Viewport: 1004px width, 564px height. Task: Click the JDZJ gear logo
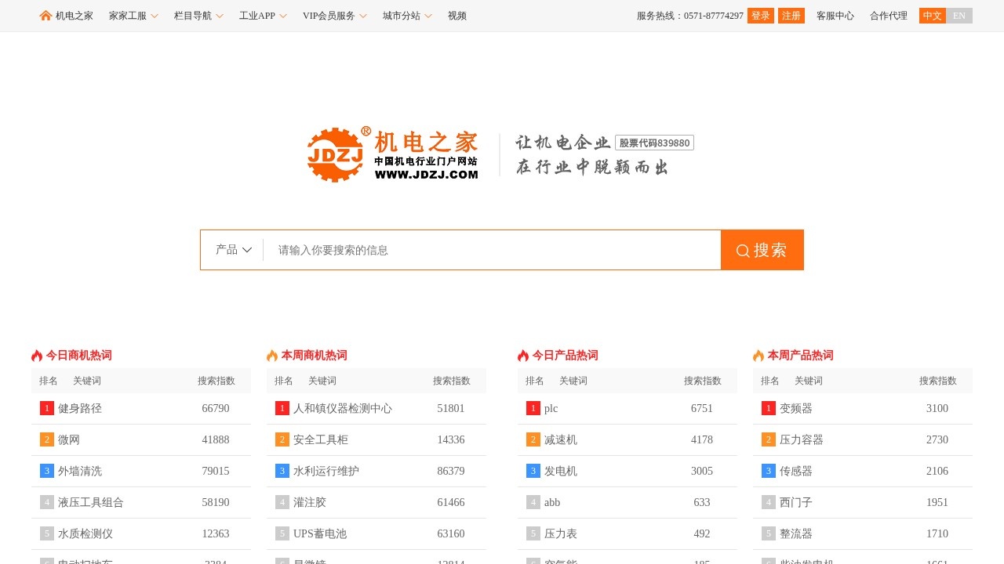point(337,154)
